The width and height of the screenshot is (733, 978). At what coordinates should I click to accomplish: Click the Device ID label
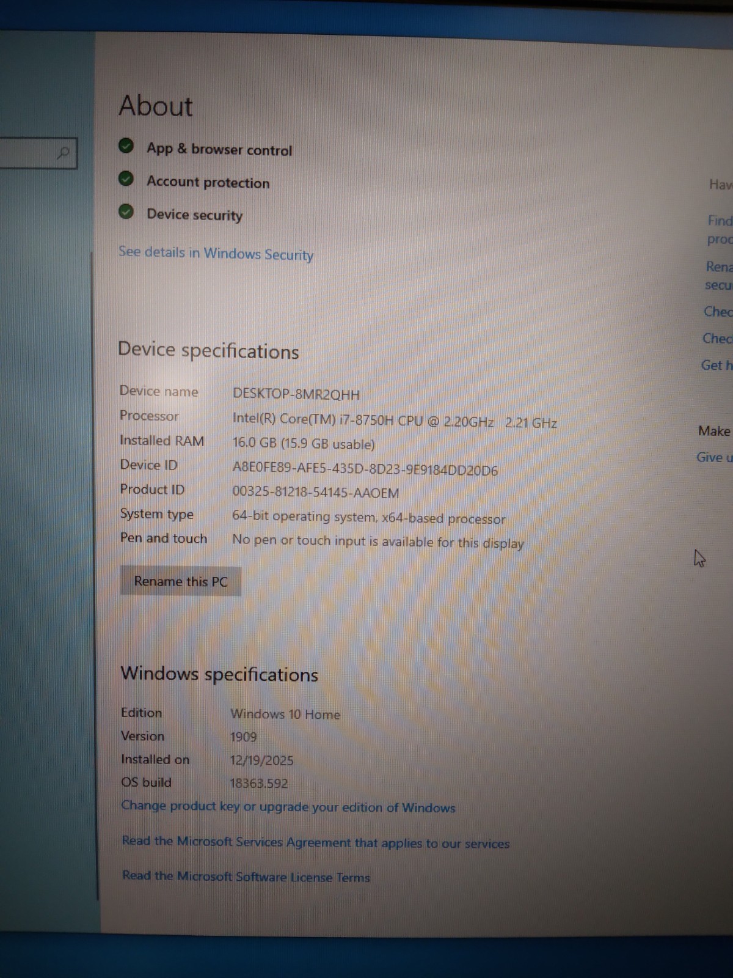149,465
